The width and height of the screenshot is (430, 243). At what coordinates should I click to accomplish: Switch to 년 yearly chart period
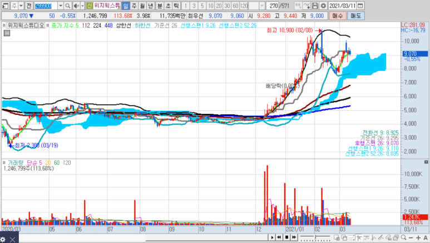pyautogui.click(x=150, y=6)
